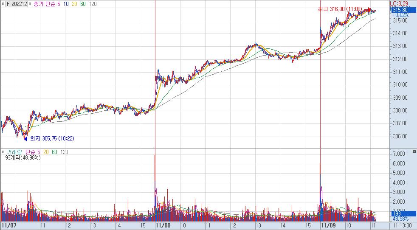This screenshot has height=230, width=417.
Task: Click the 306,00 price axis label
Action: point(400,136)
